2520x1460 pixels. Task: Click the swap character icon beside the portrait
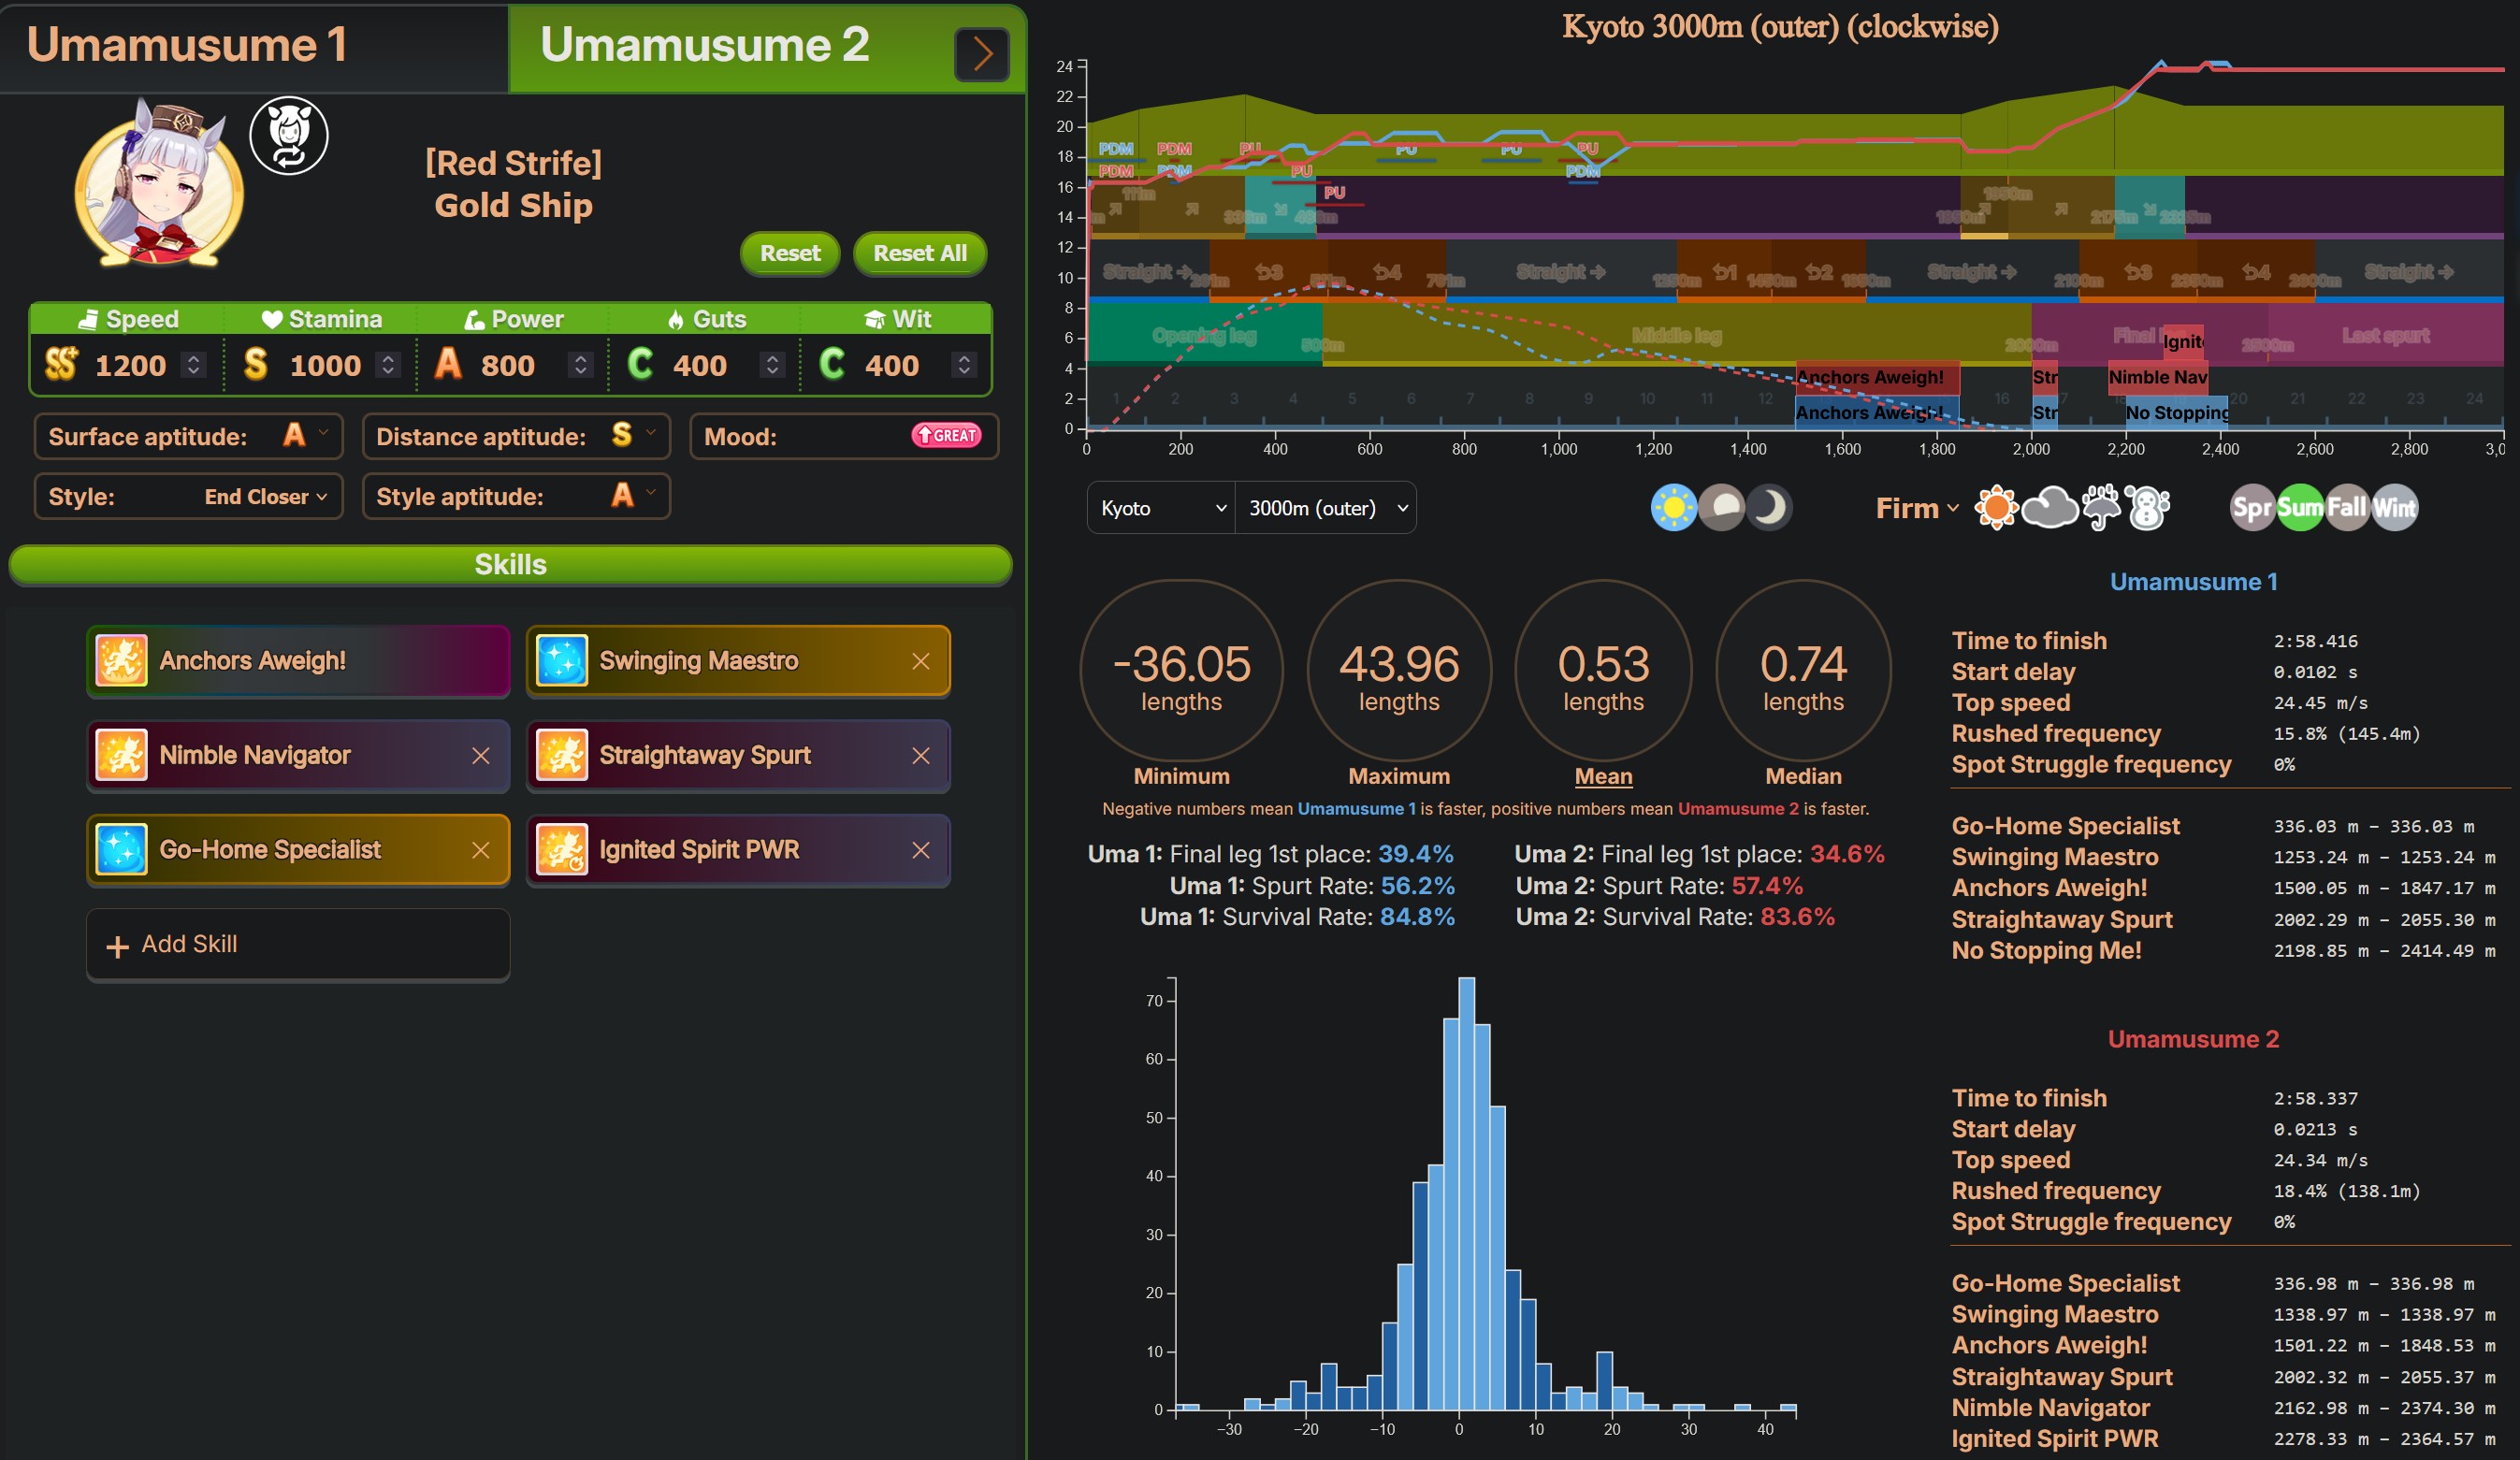288,135
